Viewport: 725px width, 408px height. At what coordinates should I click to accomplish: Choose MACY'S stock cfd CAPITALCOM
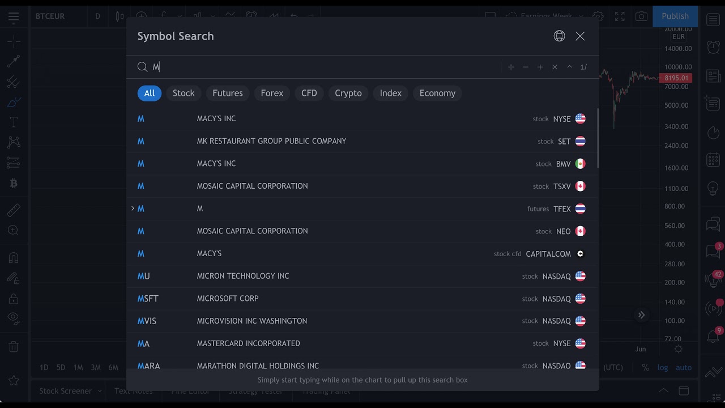361,253
